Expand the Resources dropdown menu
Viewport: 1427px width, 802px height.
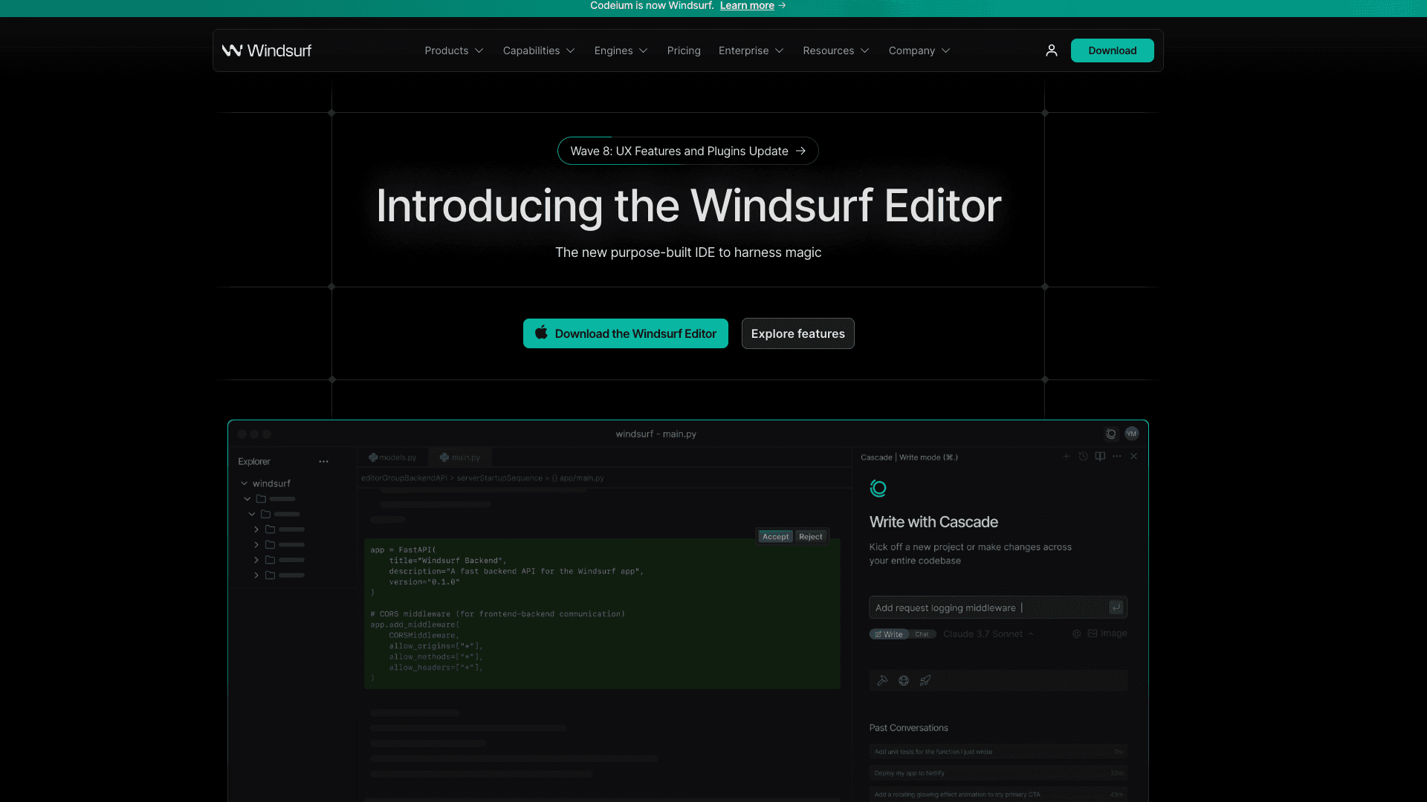pos(836,50)
